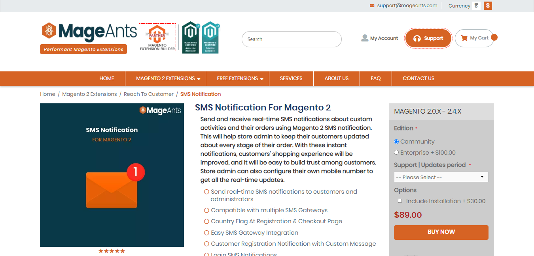
Task: Click the My Account user icon
Action: (365, 38)
